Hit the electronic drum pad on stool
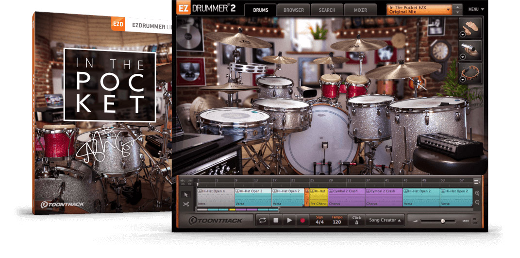The height and width of the screenshot is (258, 520). tap(450, 146)
